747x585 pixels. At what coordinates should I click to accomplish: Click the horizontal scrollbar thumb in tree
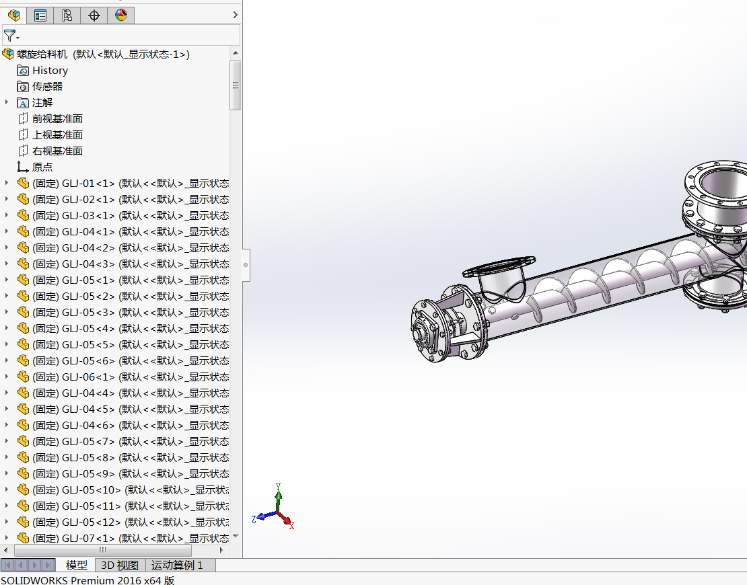(x=103, y=550)
